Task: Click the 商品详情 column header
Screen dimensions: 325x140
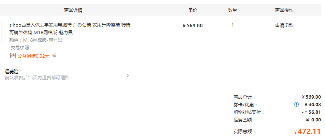Action: click(73, 10)
